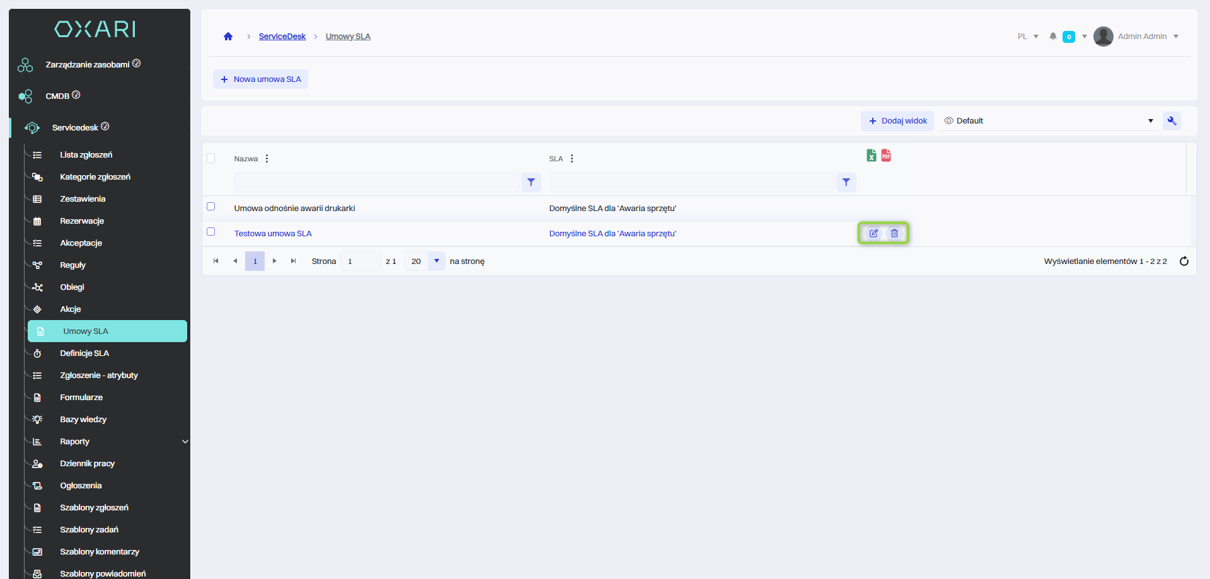The height and width of the screenshot is (579, 1210).
Task: Click the Dodaj widok button
Action: [x=897, y=121]
